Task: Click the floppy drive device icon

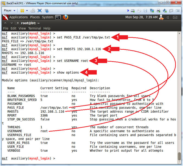Action: click(x=145, y=11)
